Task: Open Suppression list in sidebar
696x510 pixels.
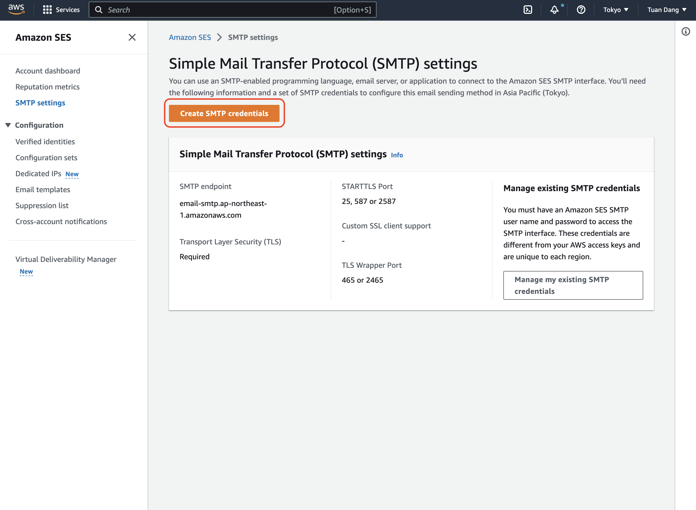Action: (x=42, y=205)
